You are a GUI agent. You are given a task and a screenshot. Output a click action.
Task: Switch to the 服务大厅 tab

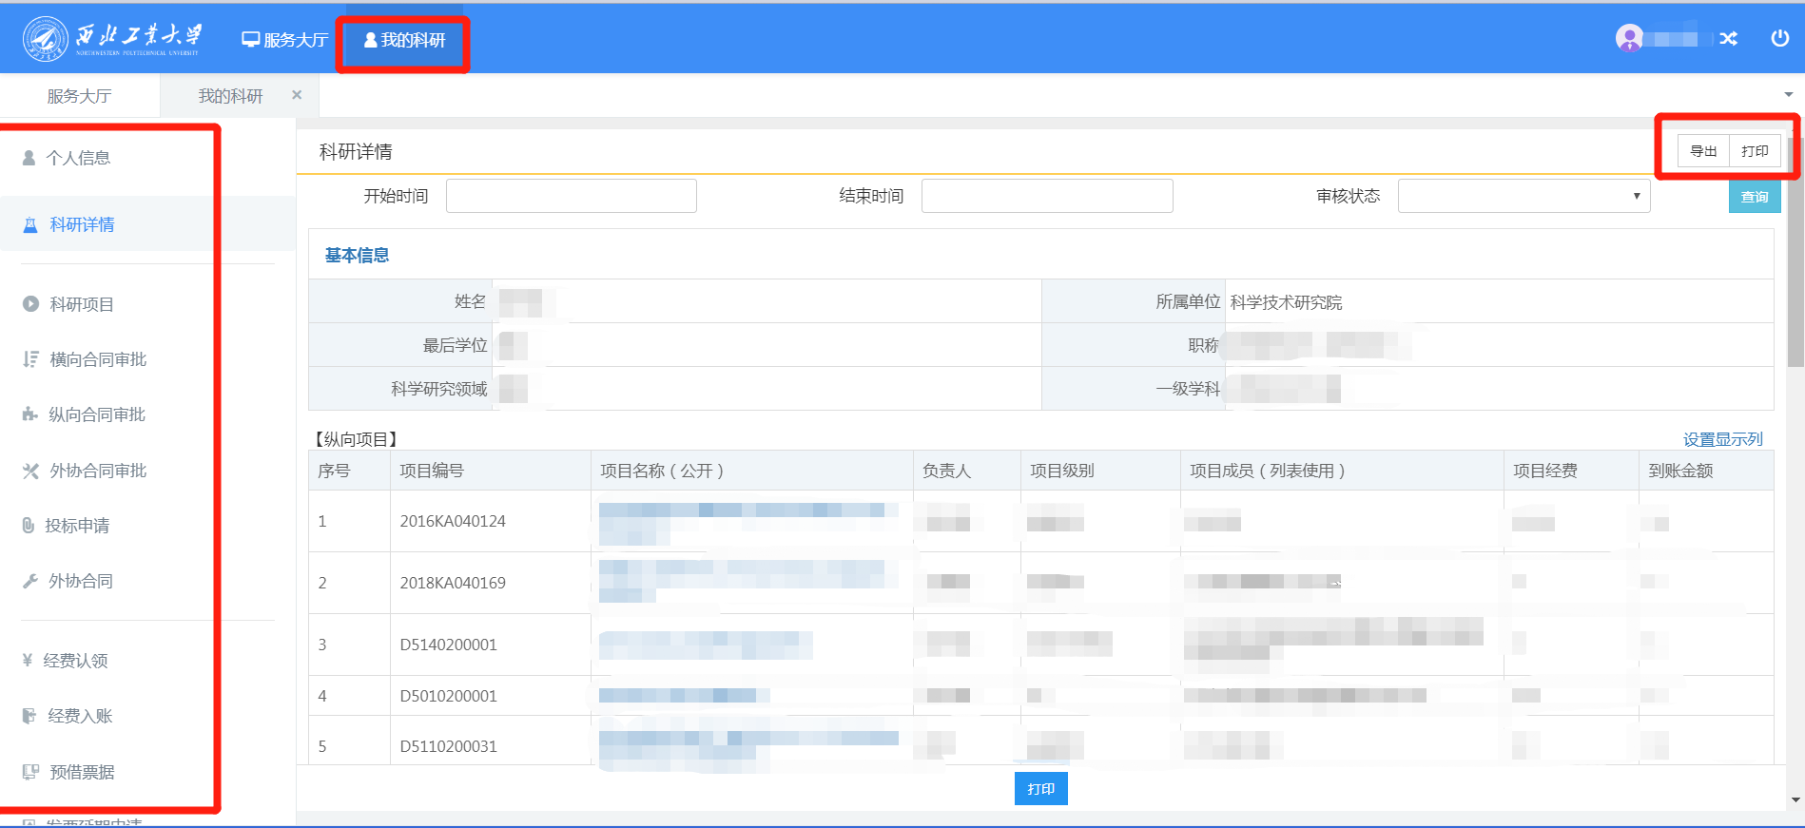[x=79, y=96]
